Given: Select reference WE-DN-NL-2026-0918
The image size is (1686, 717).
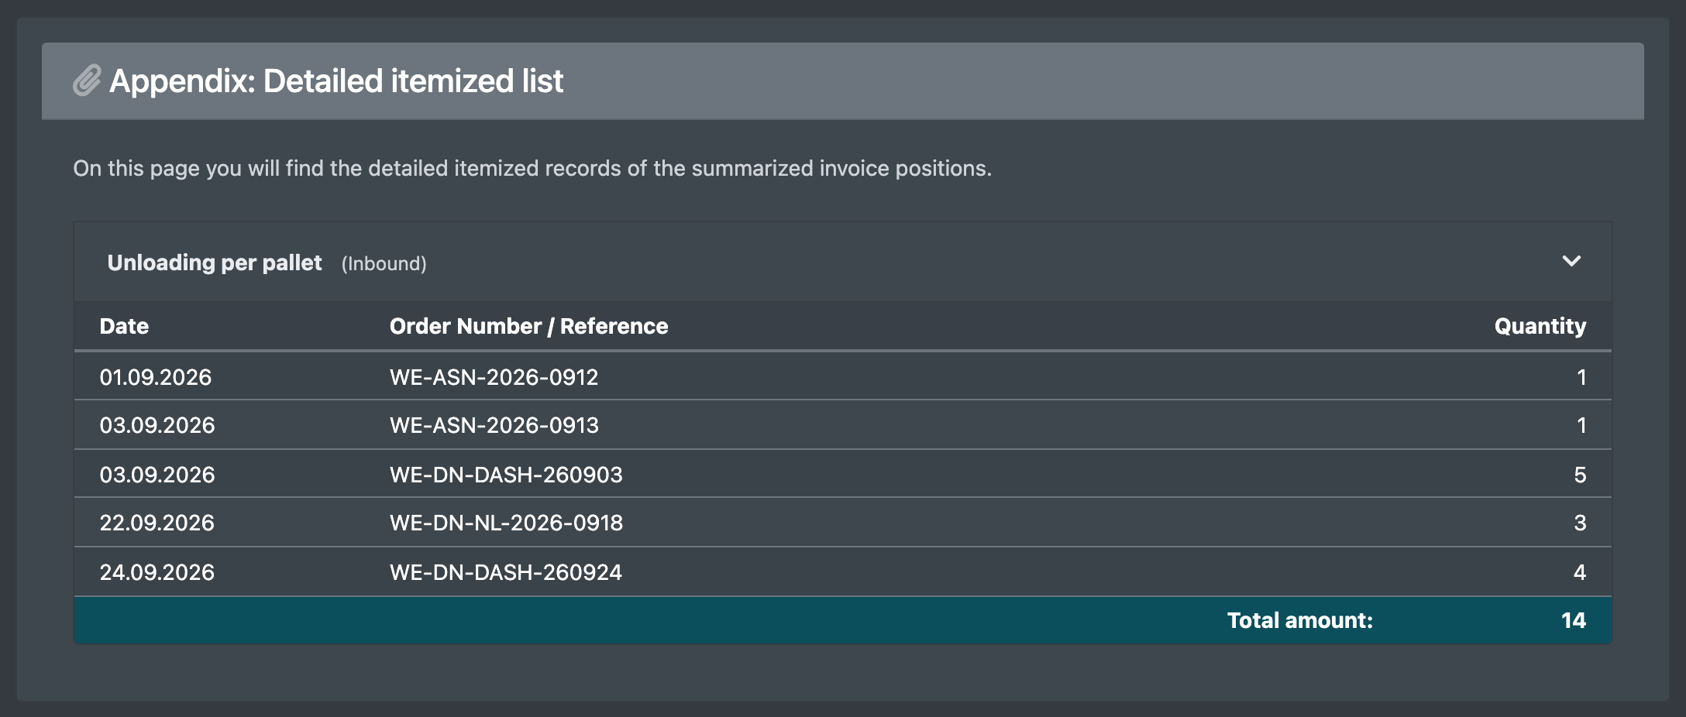Looking at the screenshot, I should pyautogui.click(x=506, y=523).
